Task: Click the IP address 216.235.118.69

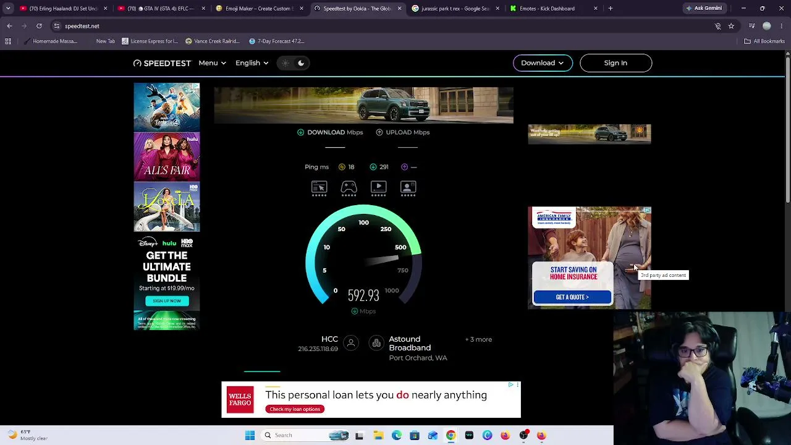Action: point(318,349)
